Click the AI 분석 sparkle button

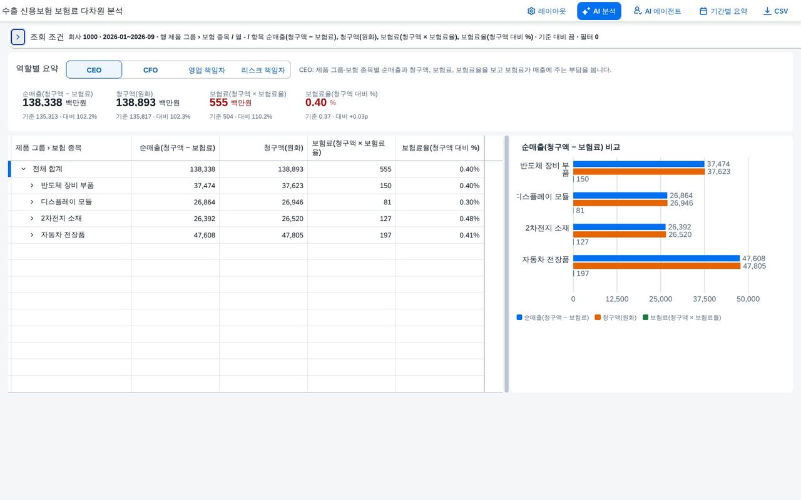pyautogui.click(x=599, y=11)
